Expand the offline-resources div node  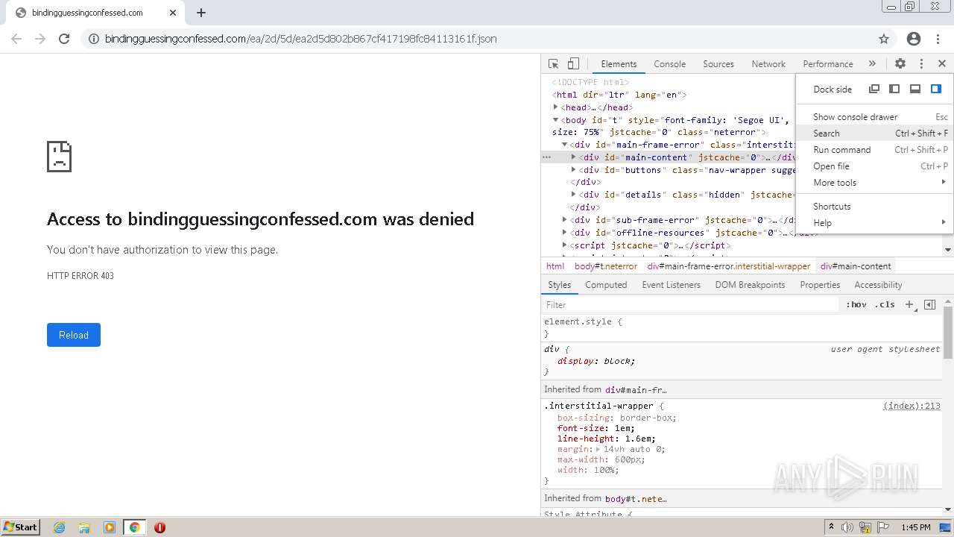point(565,233)
